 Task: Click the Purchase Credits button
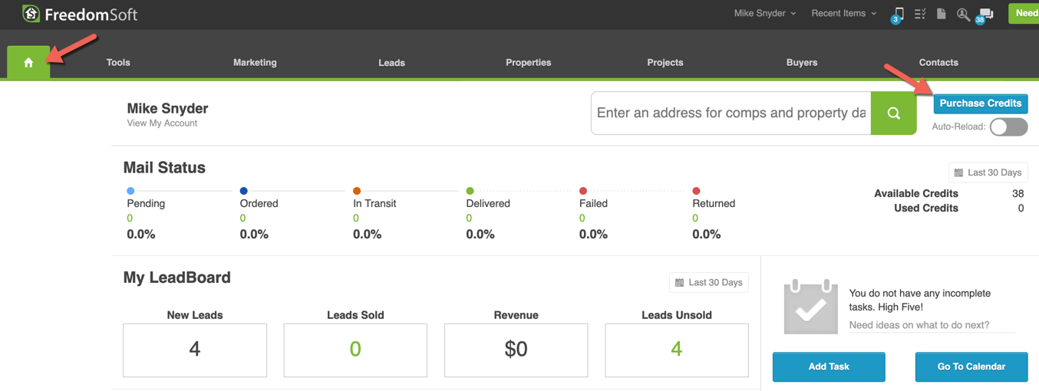980,103
